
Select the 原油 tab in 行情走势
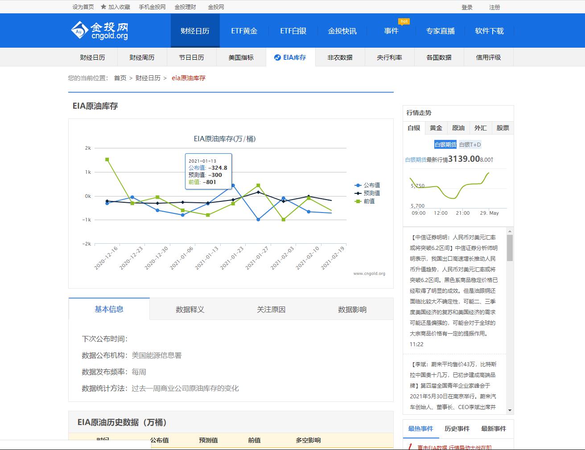coord(458,128)
